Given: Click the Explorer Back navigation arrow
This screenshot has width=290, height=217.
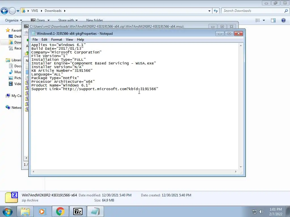Looking at the screenshot, I should (5, 11).
